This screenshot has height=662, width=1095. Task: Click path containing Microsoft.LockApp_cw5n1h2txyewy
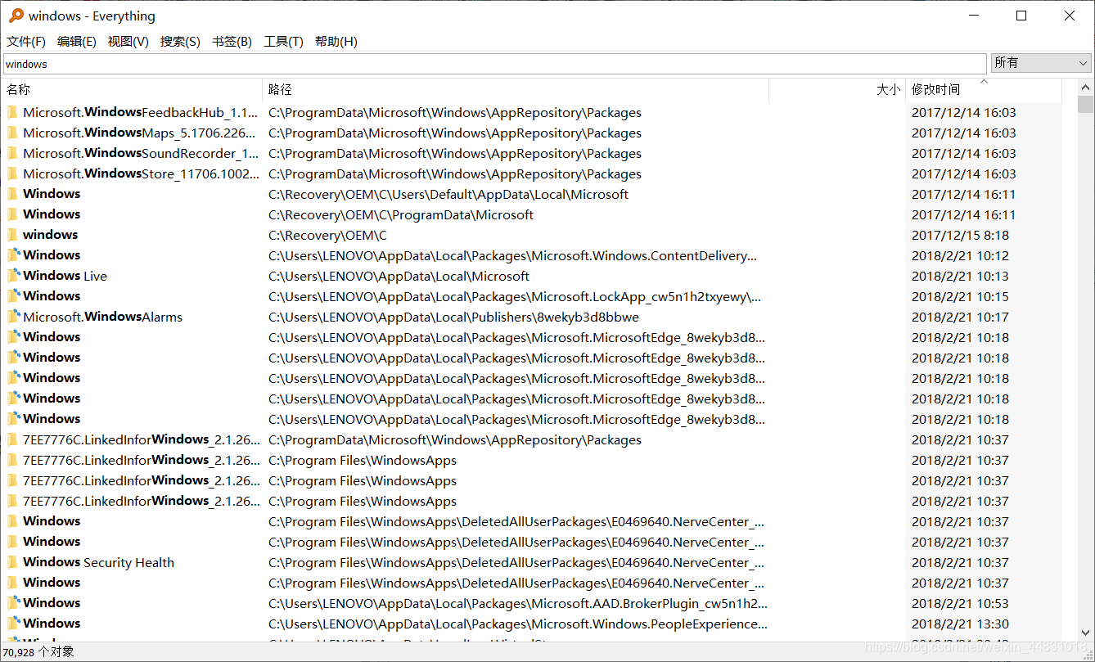(x=515, y=296)
